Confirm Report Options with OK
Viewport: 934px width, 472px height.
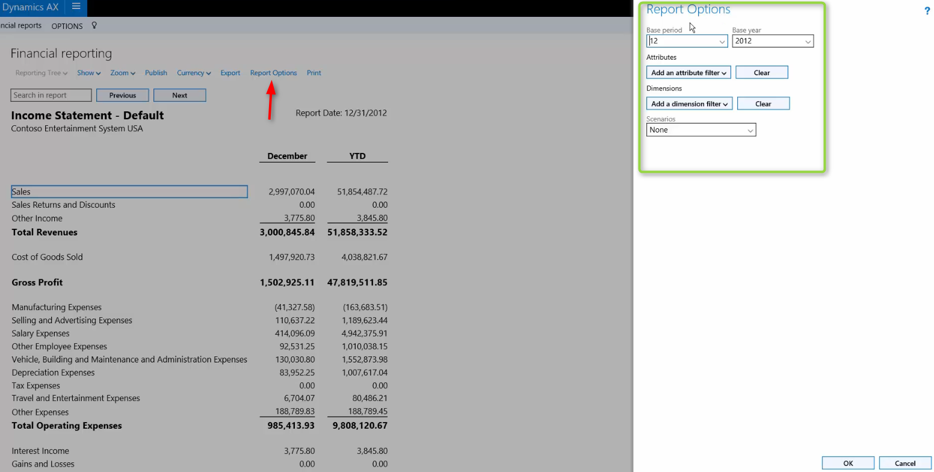848,463
